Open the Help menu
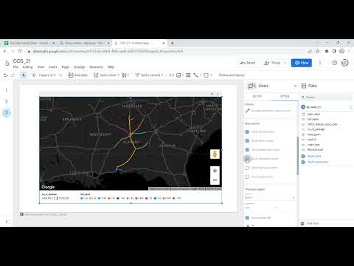Screen dimensions: 354x266 click(111, 67)
